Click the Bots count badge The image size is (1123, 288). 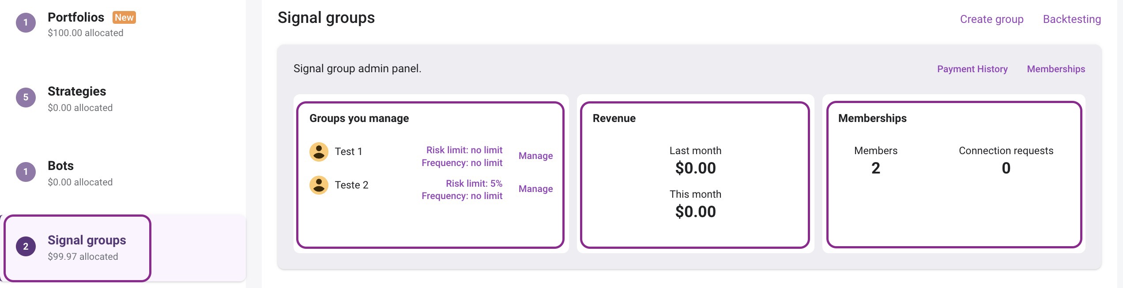click(26, 172)
